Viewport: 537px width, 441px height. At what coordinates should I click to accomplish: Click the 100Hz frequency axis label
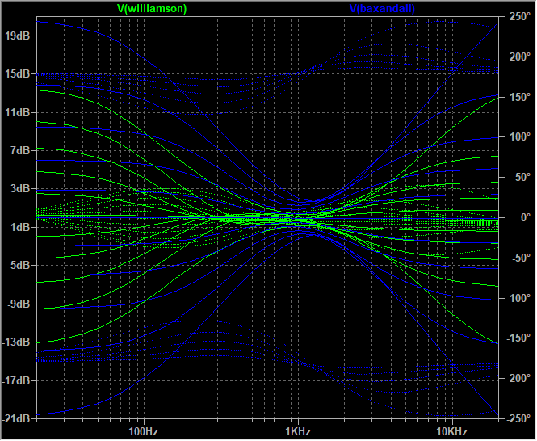click(x=144, y=431)
